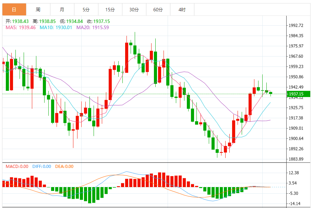Switch to the 月 monthly tab
The image size is (313, 208).
(62, 10)
